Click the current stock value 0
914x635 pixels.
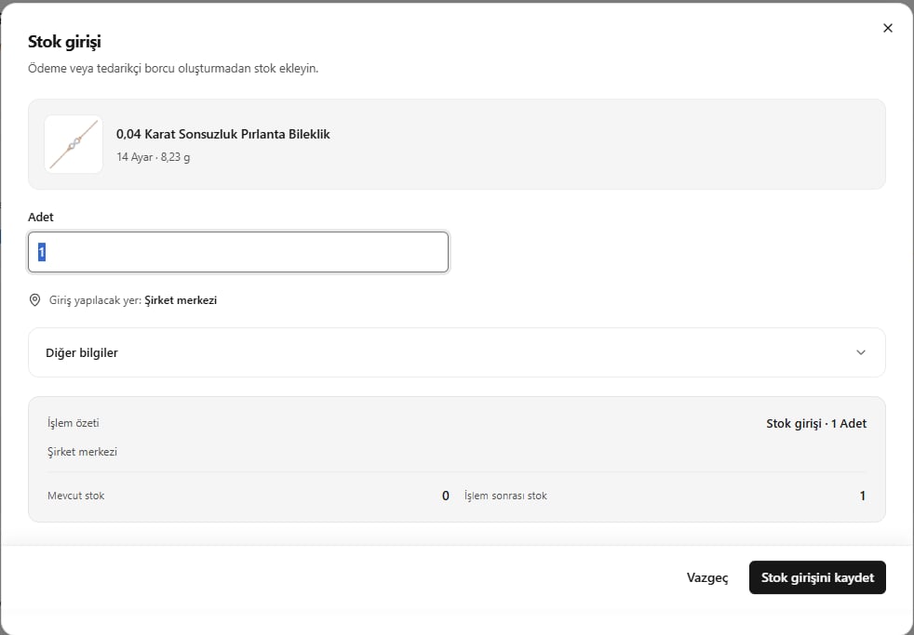coord(445,496)
